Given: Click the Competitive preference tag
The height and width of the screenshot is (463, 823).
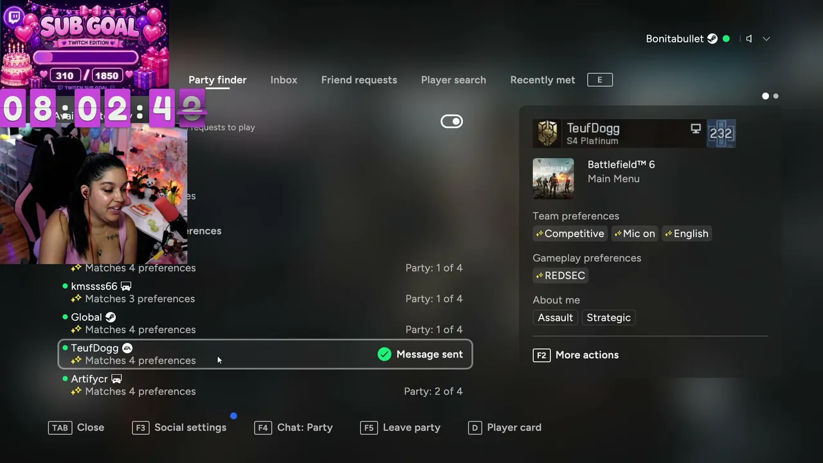Looking at the screenshot, I should pos(570,233).
